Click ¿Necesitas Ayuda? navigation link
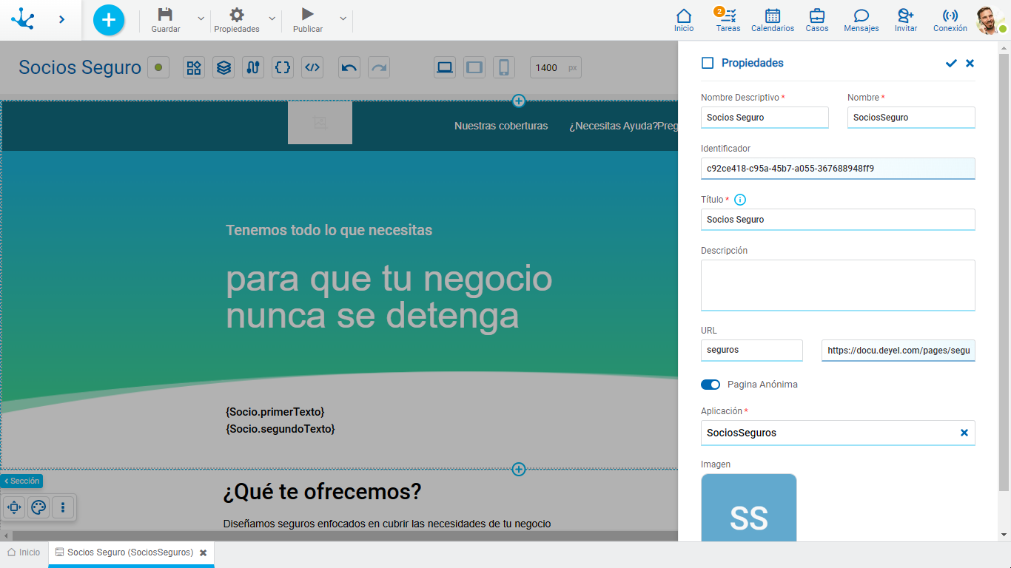 (x=613, y=126)
